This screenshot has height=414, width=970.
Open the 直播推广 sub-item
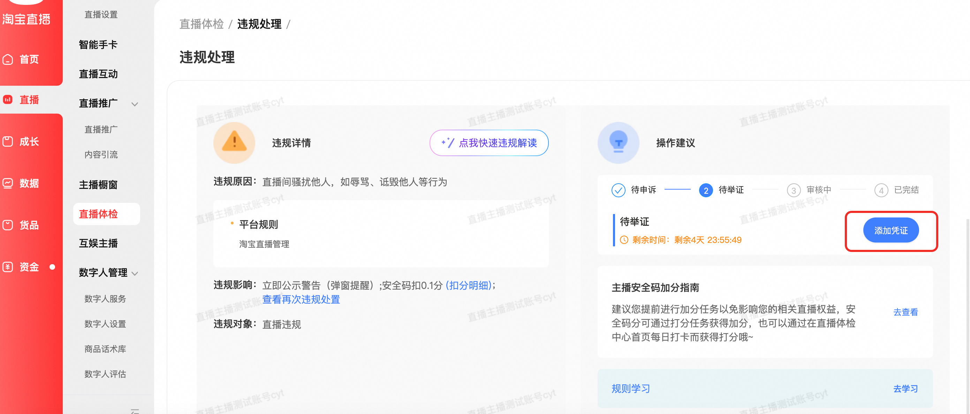coord(101,130)
